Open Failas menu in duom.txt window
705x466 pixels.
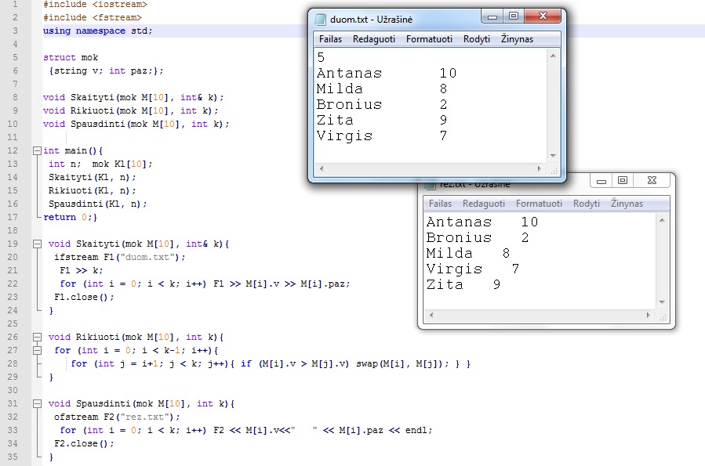[x=330, y=39]
